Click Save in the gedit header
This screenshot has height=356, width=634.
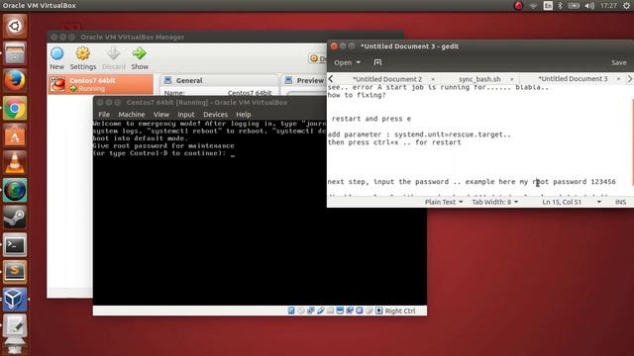tap(618, 62)
